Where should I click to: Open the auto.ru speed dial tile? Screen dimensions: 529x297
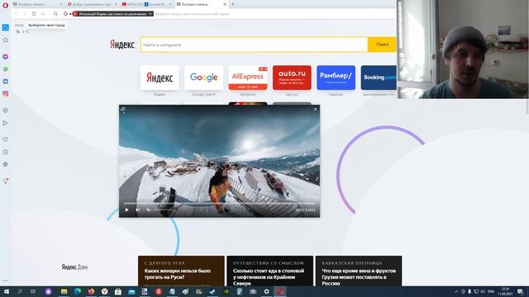(x=292, y=78)
